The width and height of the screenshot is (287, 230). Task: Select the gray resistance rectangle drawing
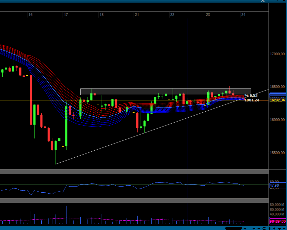coord(166,92)
